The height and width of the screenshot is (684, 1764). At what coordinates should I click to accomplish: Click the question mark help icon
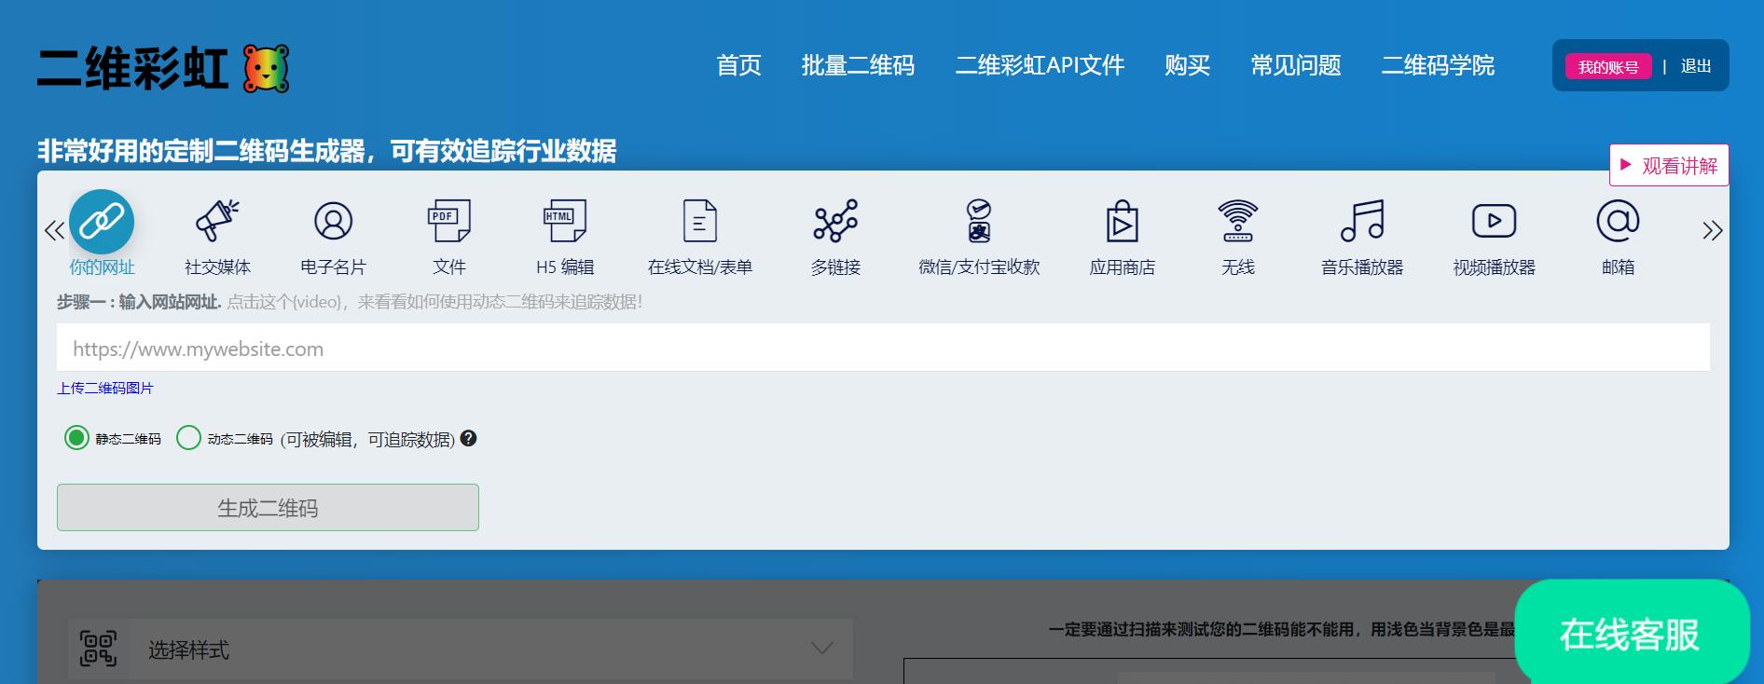click(x=469, y=438)
